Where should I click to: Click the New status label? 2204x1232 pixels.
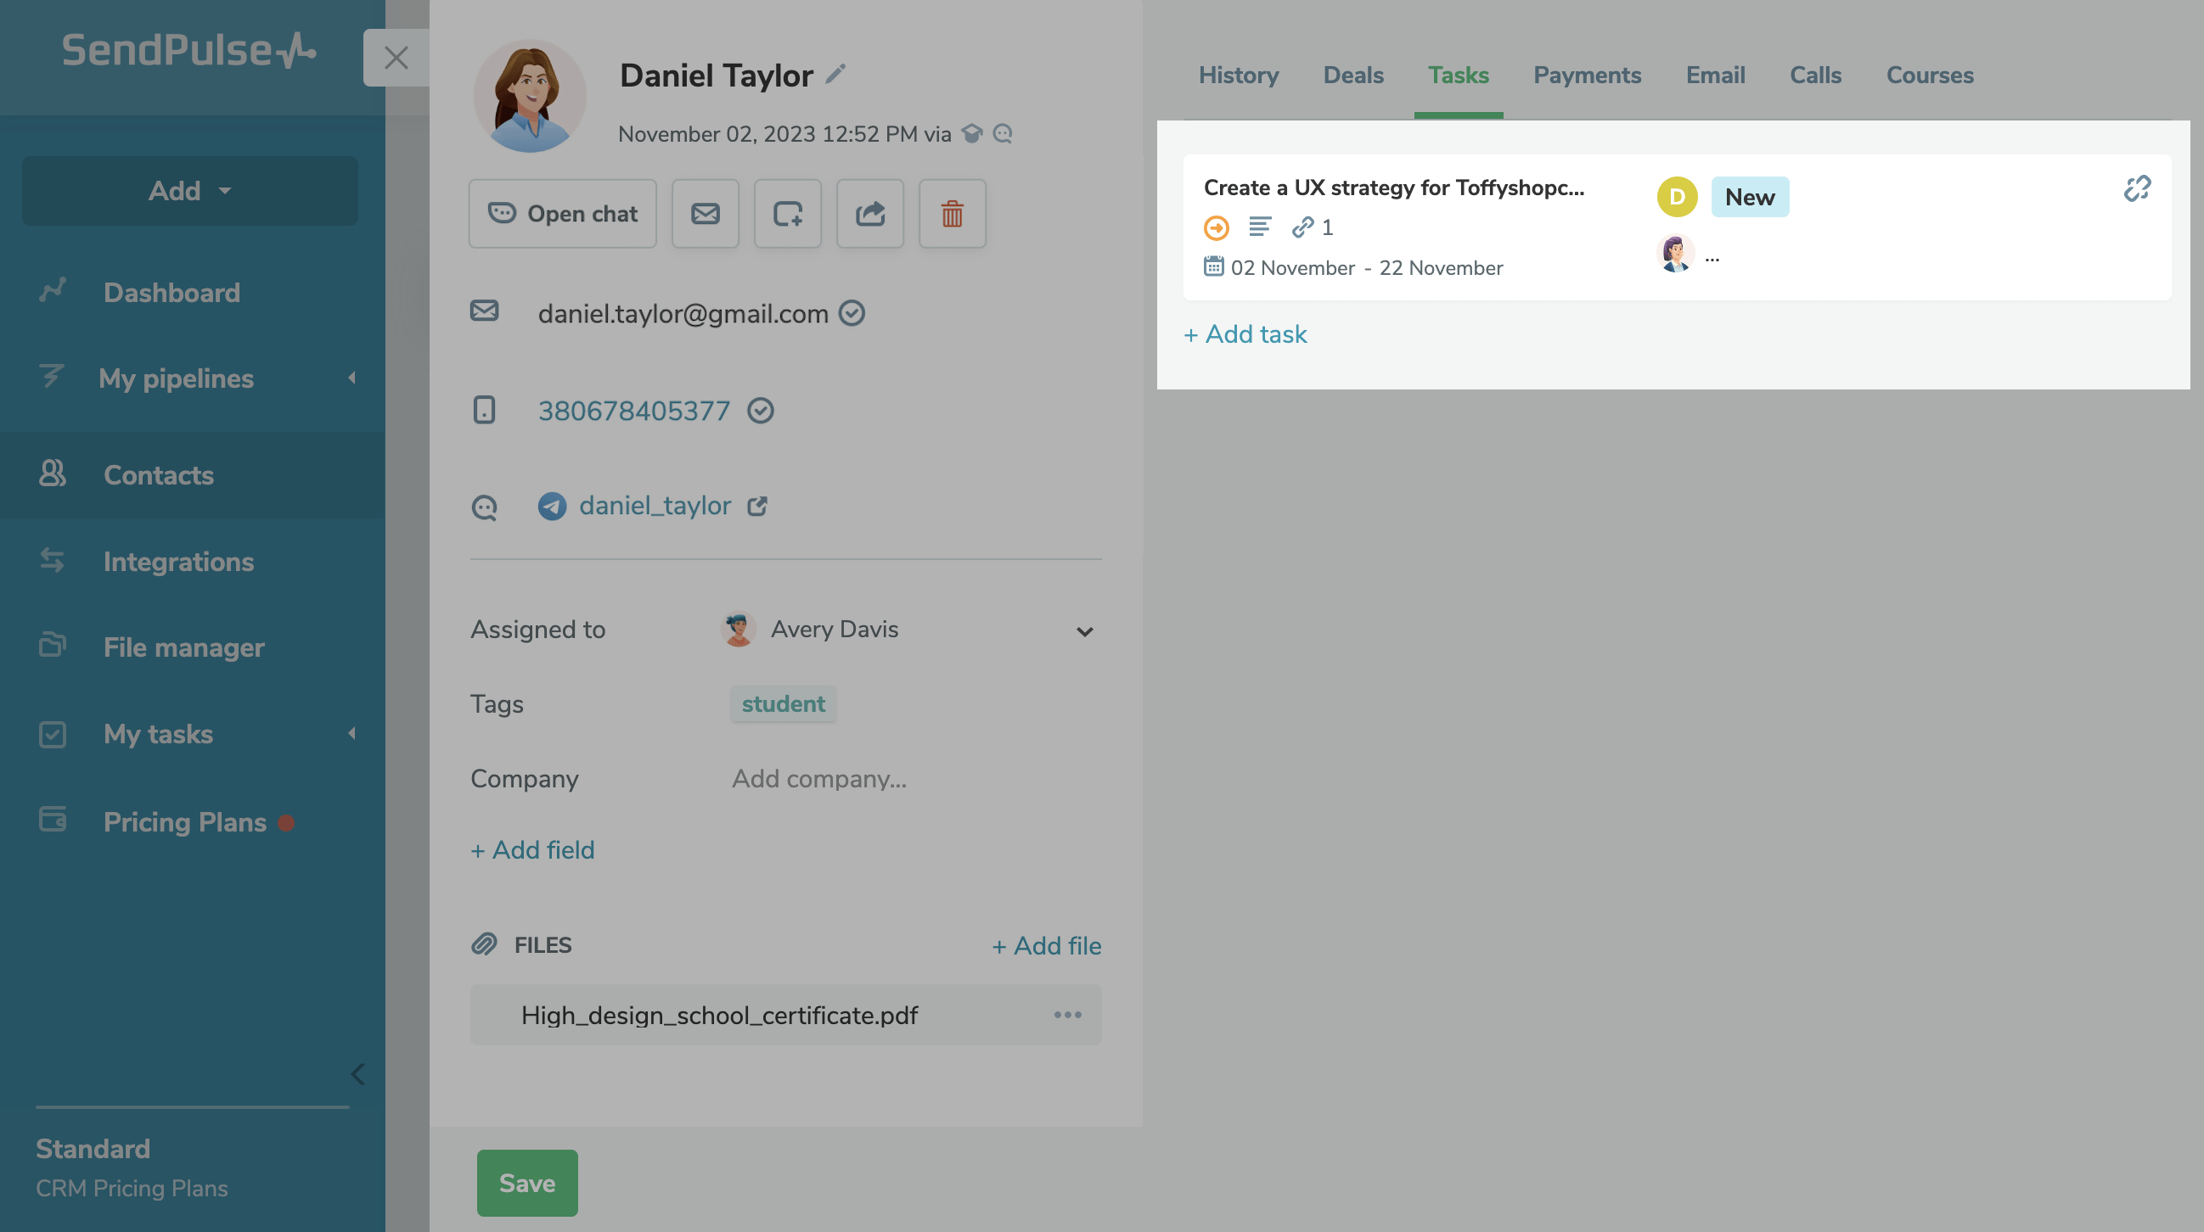tap(1749, 197)
